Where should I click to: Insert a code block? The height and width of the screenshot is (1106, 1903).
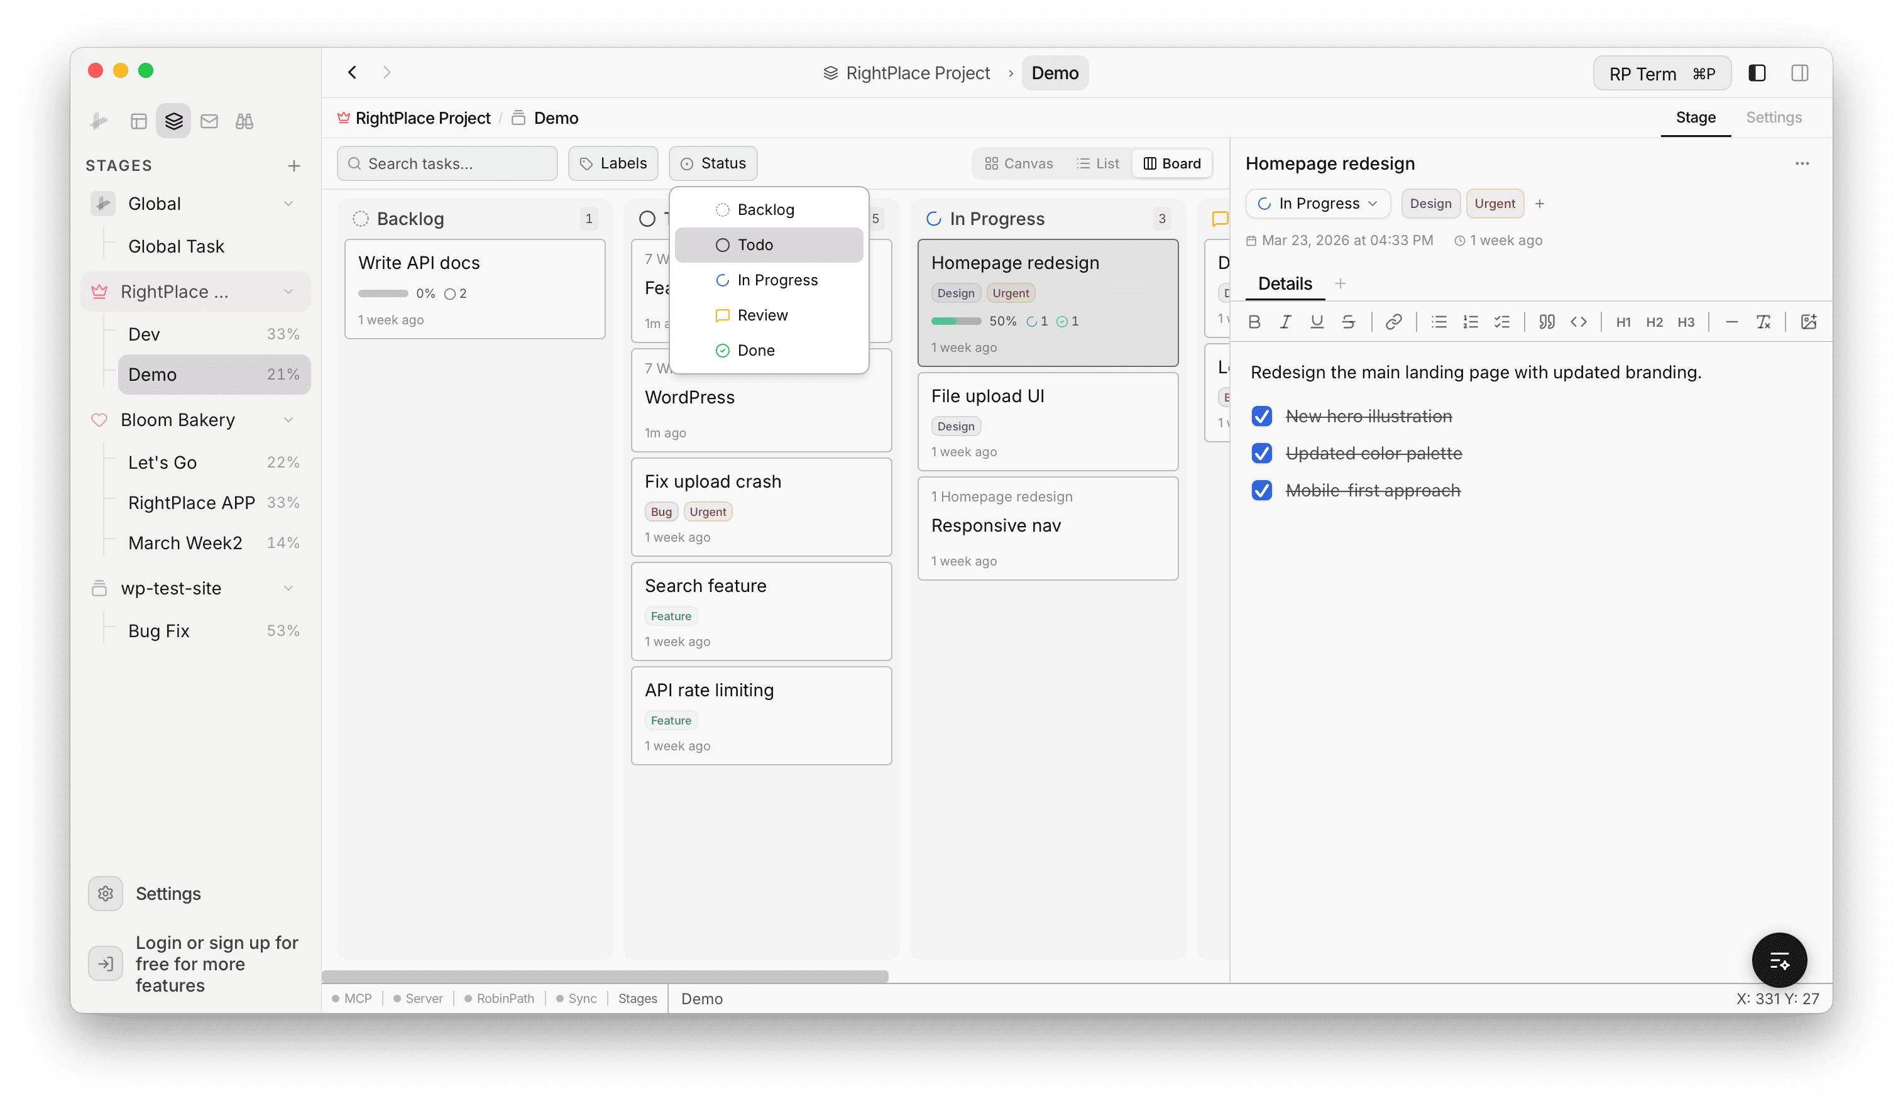pyautogui.click(x=1578, y=322)
